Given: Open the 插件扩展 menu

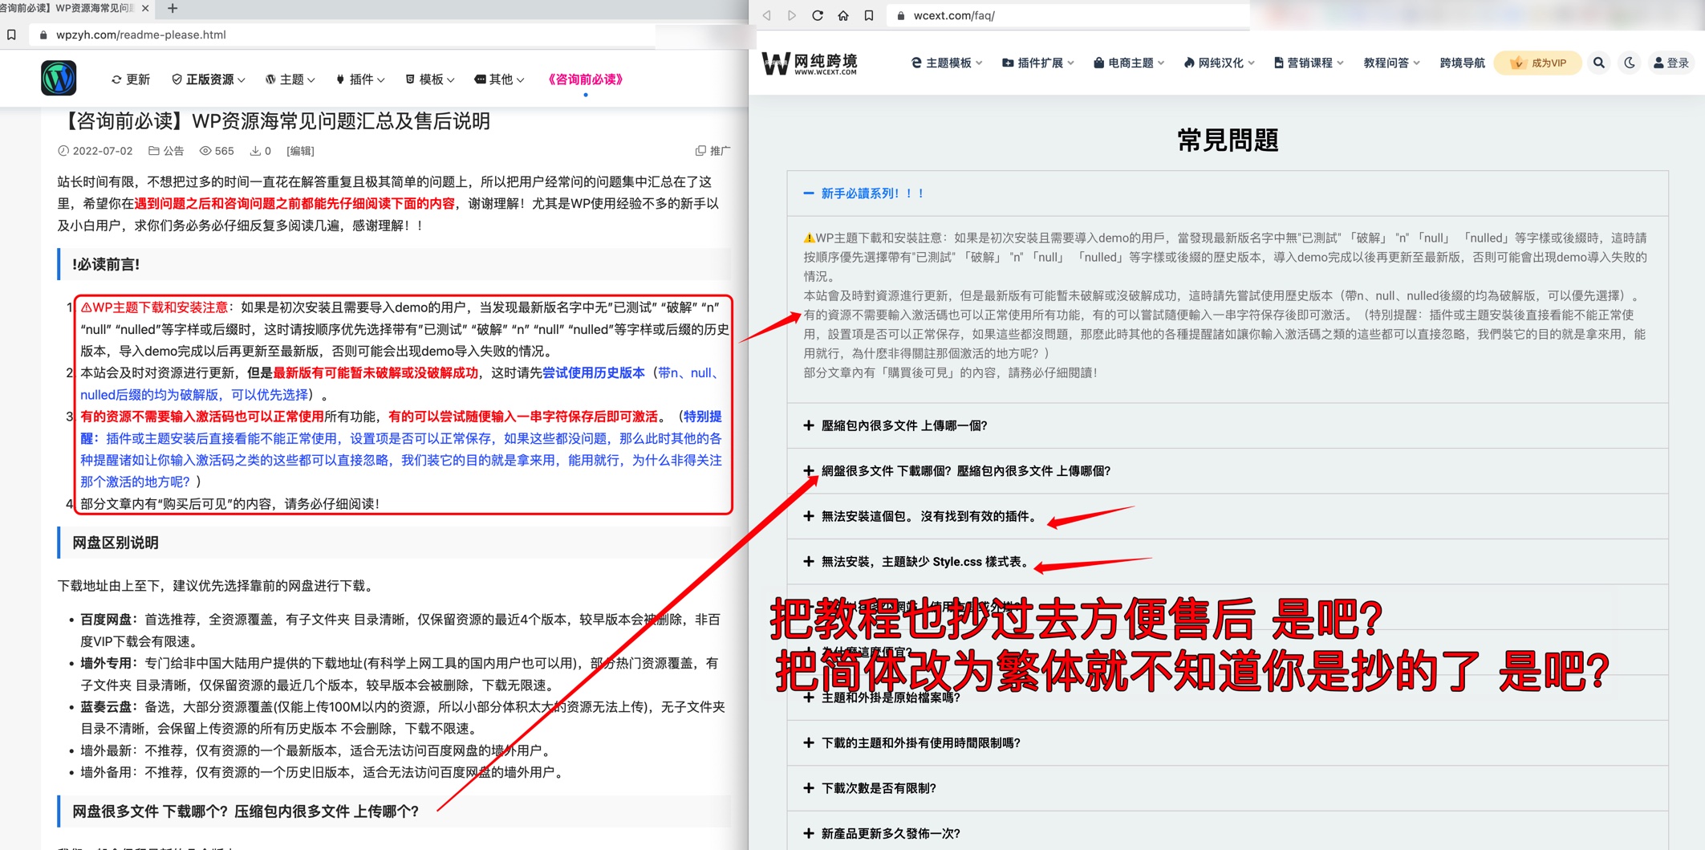Looking at the screenshot, I should point(1038,63).
